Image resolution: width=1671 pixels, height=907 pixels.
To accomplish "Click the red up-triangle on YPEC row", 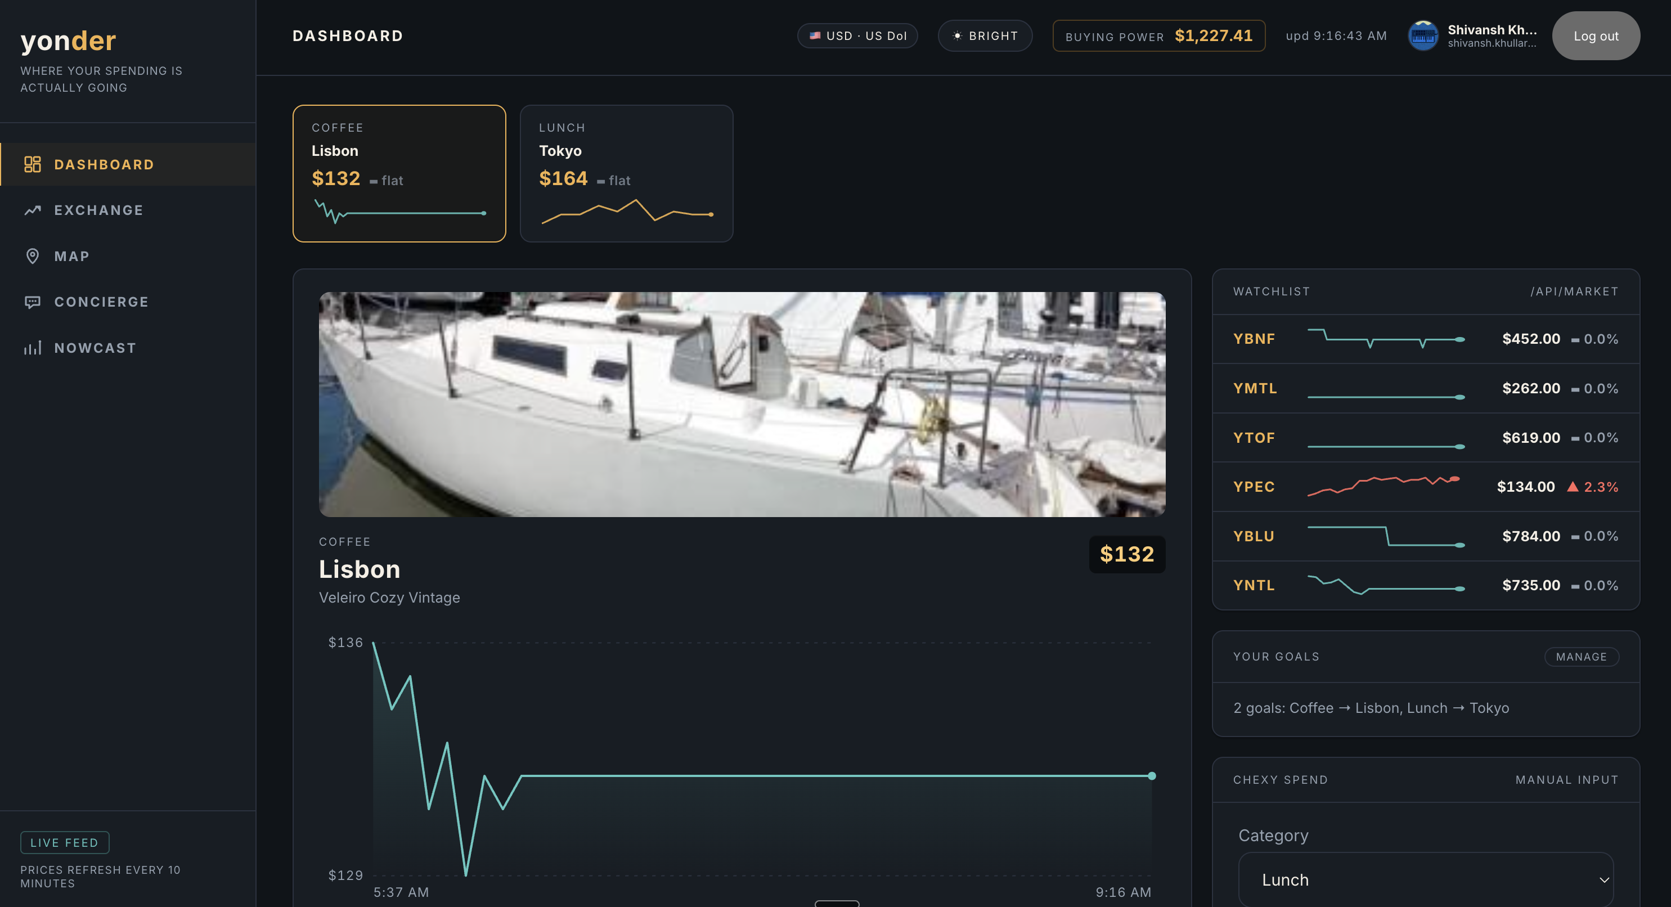I will point(1573,487).
